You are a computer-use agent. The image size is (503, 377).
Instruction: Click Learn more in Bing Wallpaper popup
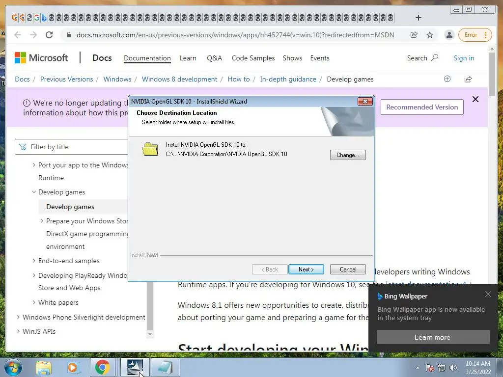click(433, 337)
